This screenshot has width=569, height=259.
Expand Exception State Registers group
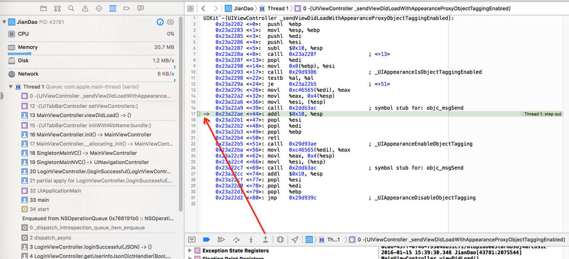tap(190, 250)
